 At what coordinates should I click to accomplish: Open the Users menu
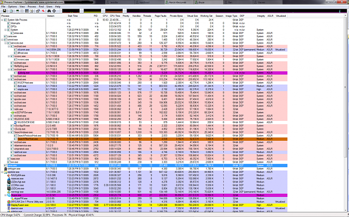tap(49, 7)
